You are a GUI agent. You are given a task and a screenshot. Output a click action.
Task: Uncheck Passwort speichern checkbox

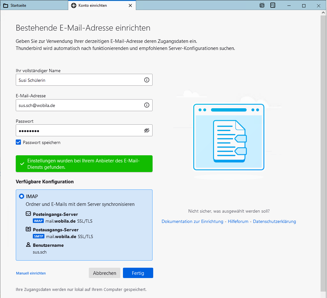pyautogui.click(x=18, y=142)
